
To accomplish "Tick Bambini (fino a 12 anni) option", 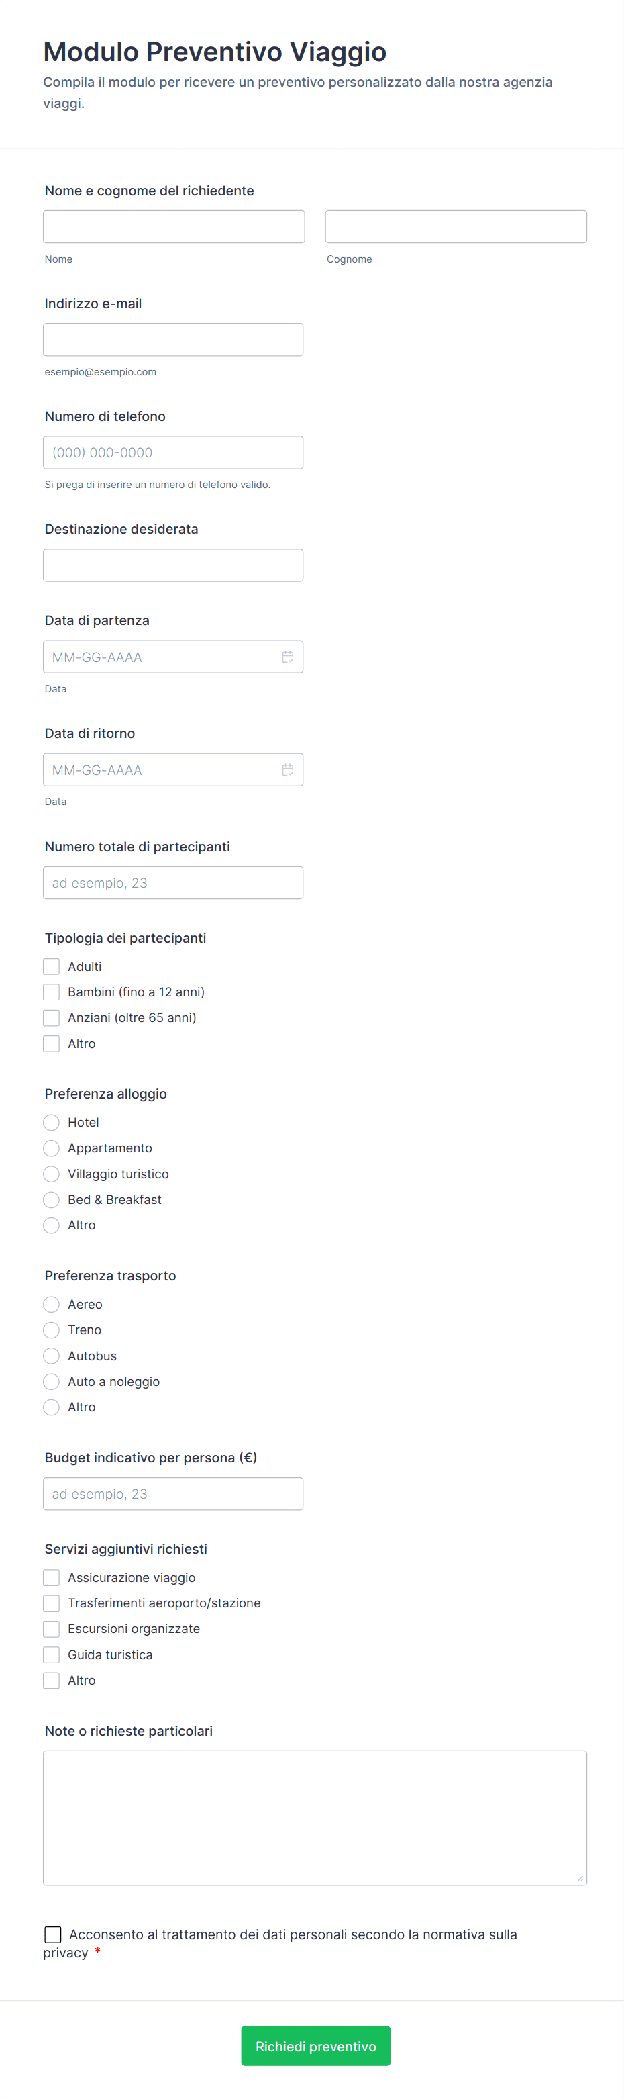I will pyautogui.click(x=51, y=992).
